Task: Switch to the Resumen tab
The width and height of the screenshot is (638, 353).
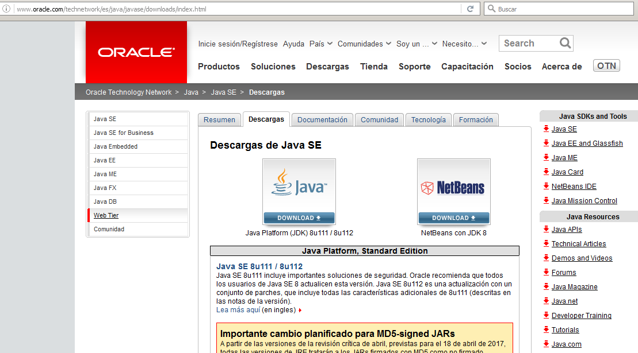Action: 219,120
